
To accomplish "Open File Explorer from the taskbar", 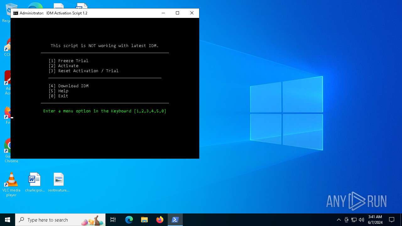I will pyautogui.click(x=144, y=220).
